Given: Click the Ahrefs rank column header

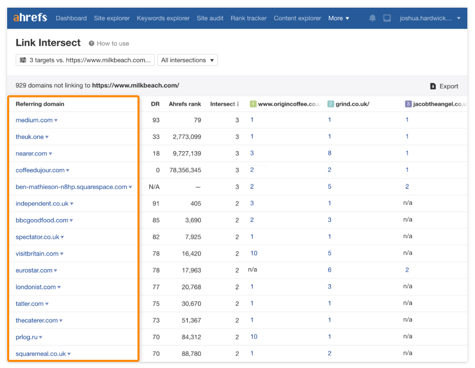Looking at the screenshot, I should pos(185,104).
